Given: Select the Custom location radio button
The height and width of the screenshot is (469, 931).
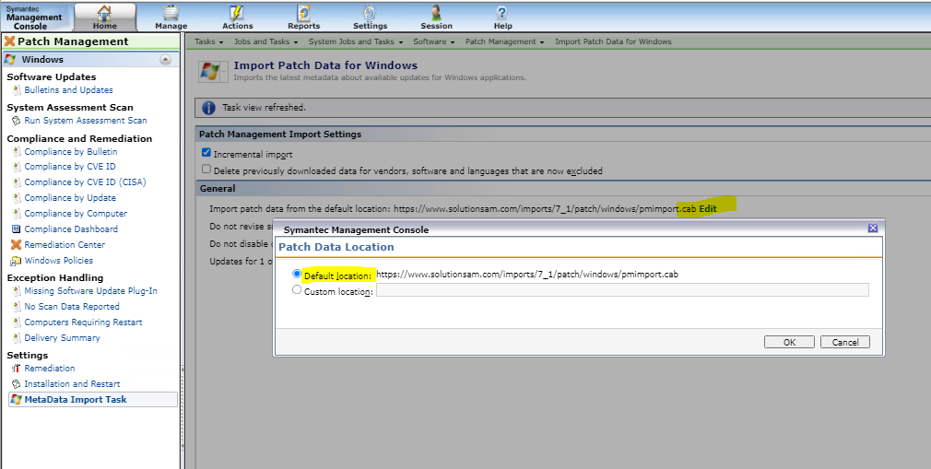Looking at the screenshot, I should pos(297,290).
